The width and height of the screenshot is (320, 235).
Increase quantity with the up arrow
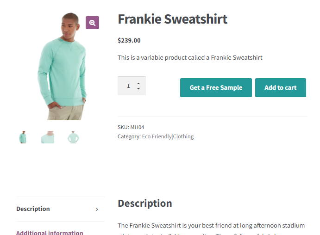click(138, 83)
